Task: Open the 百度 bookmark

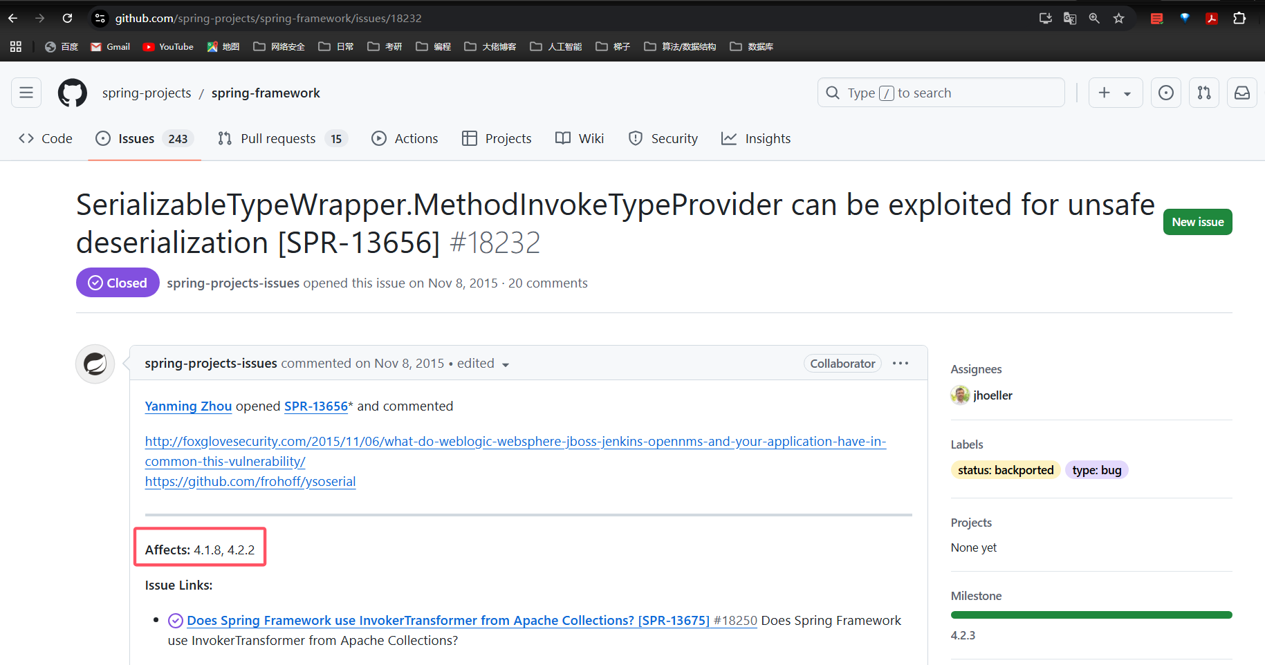Action: (x=62, y=46)
